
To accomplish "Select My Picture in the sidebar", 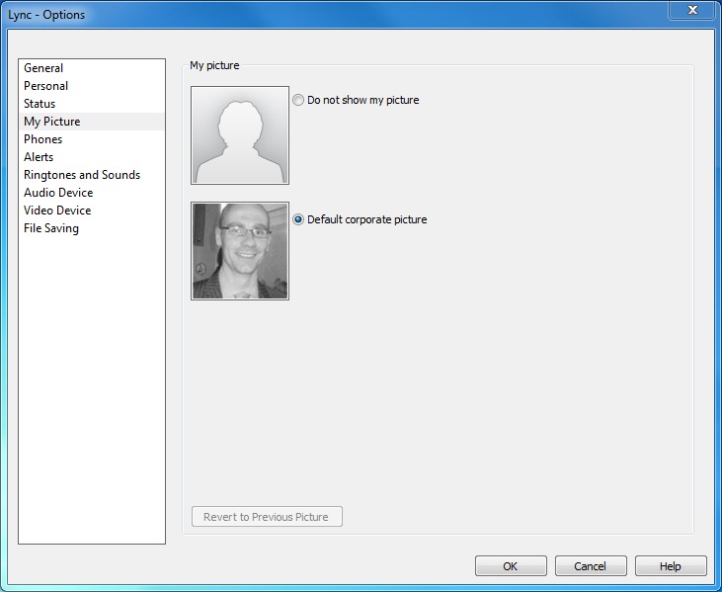I will click(92, 122).
